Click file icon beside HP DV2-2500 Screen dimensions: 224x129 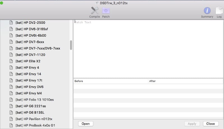pyautogui.click(x=11, y=23)
